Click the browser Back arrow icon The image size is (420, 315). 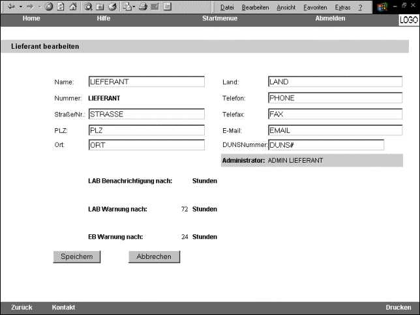[11, 7]
